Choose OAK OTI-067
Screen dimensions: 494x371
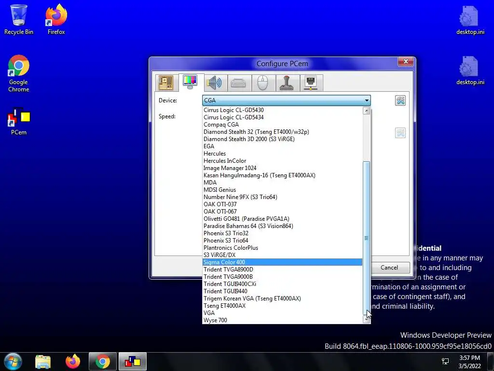coord(282,212)
